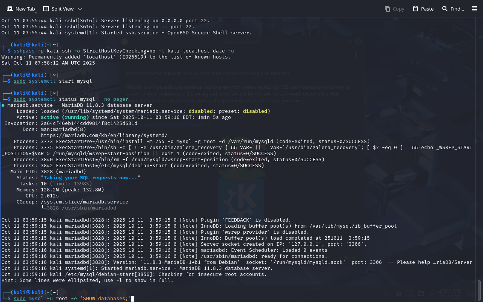The width and height of the screenshot is (483, 302).
Task: Open the hamburger menu
Action: point(474,9)
